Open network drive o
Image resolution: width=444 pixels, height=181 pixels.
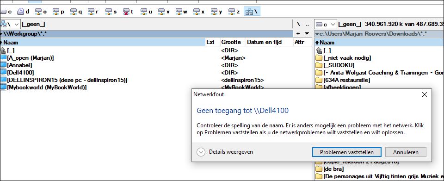pos(41,12)
